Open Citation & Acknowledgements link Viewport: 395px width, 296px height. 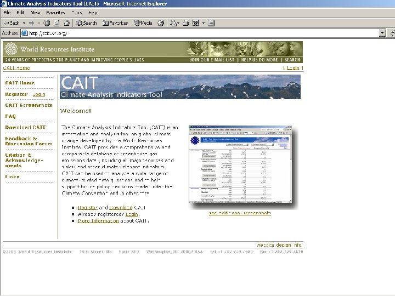[x=24, y=160]
